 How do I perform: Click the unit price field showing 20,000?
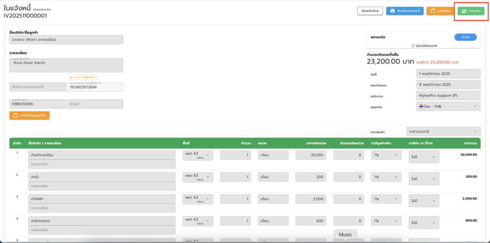(312, 155)
